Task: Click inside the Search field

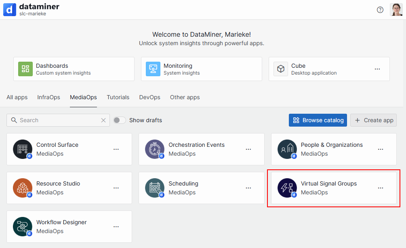Action: [57, 120]
